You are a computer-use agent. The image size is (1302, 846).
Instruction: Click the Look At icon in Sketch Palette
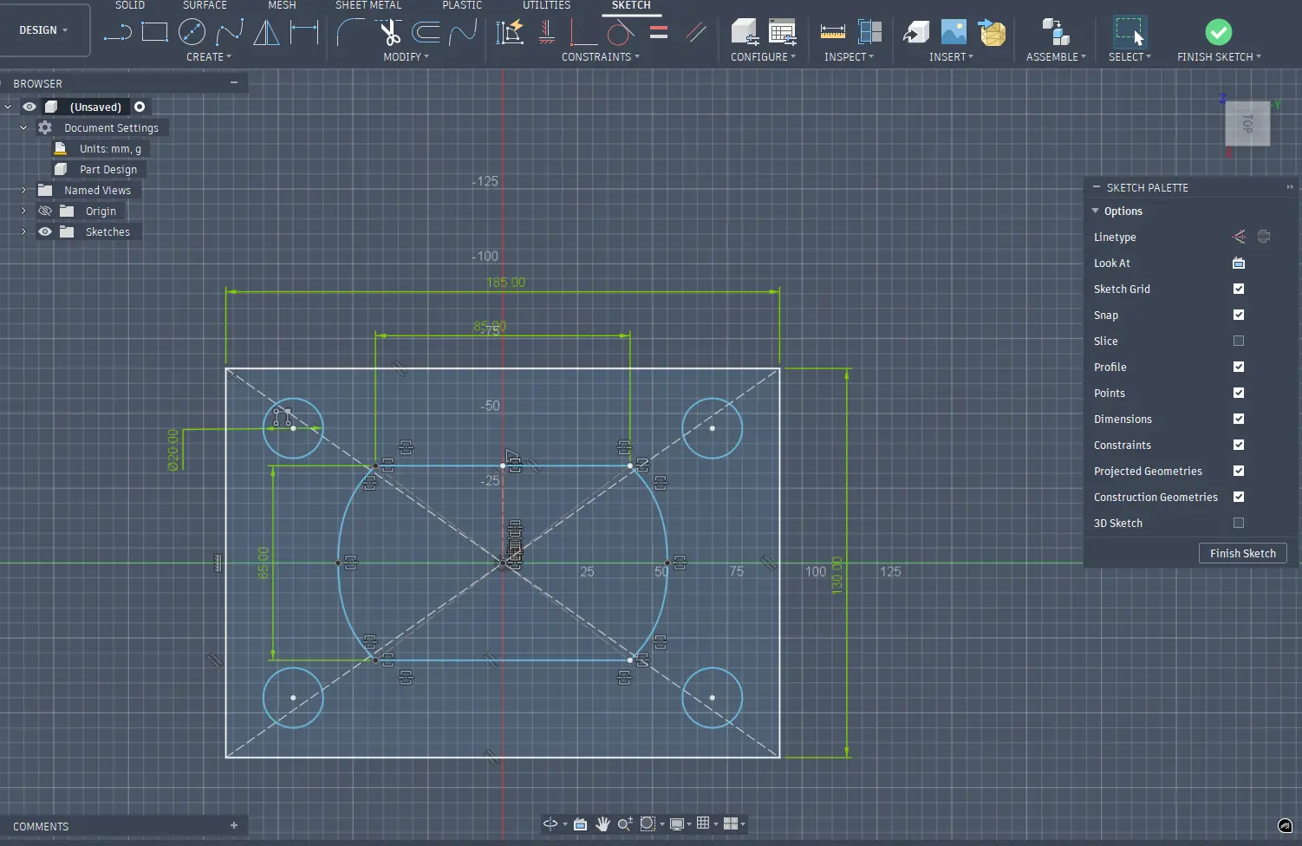coord(1239,263)
